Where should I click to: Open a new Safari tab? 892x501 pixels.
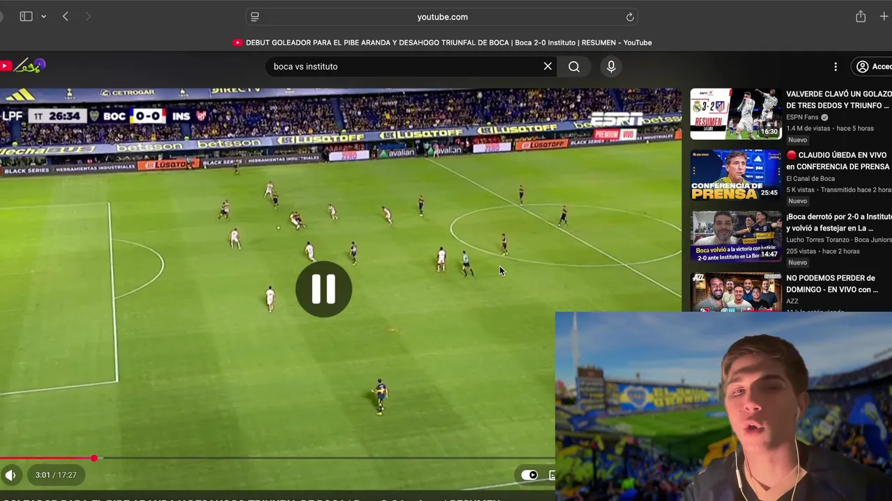pyautogui.click(x=884, y=17)
